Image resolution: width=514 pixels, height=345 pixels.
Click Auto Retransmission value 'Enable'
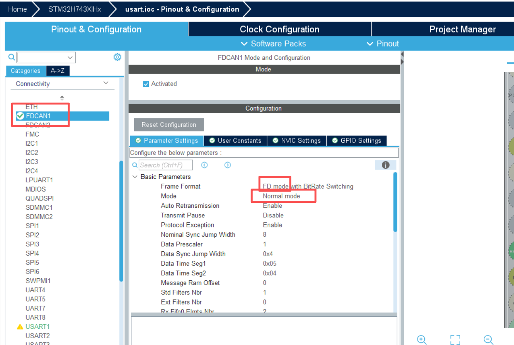click(272, 206)
